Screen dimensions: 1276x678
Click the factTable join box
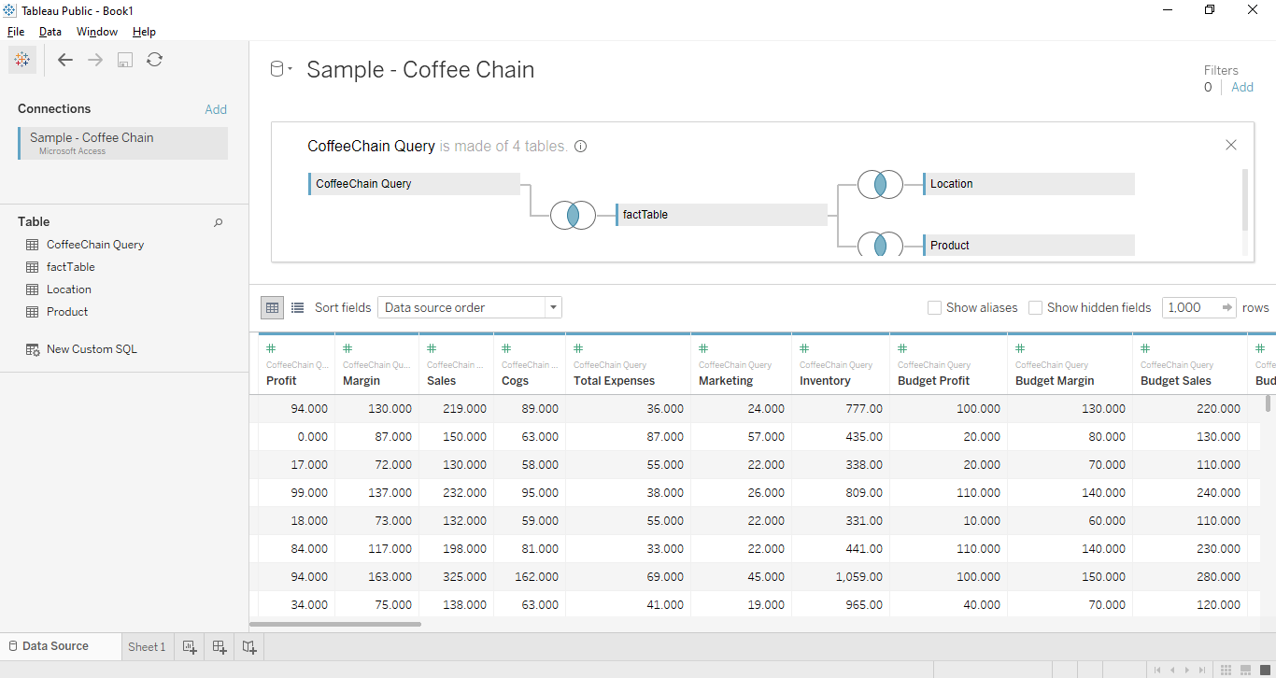[721, 215]
